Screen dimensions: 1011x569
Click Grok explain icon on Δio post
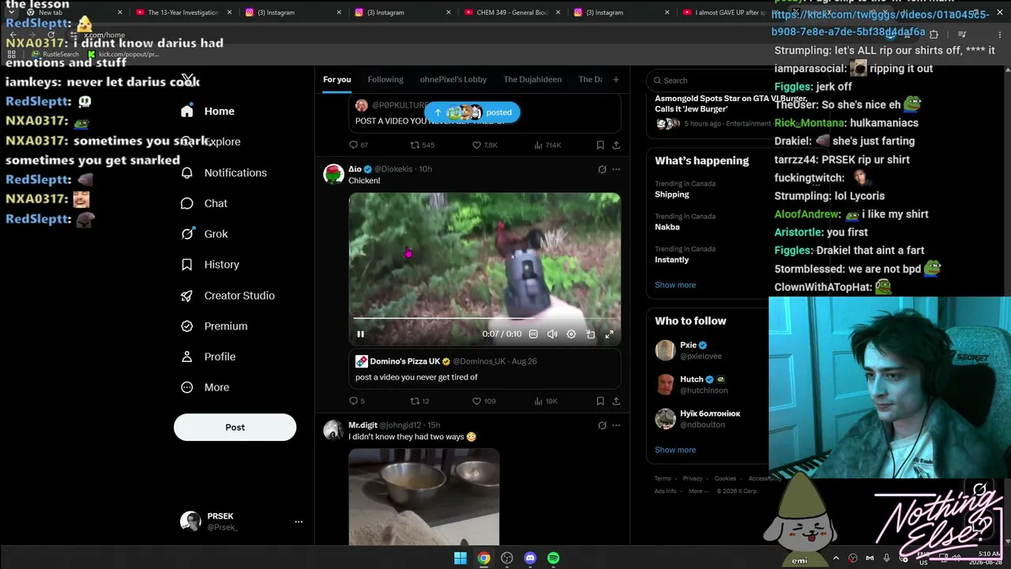point(602,169)
